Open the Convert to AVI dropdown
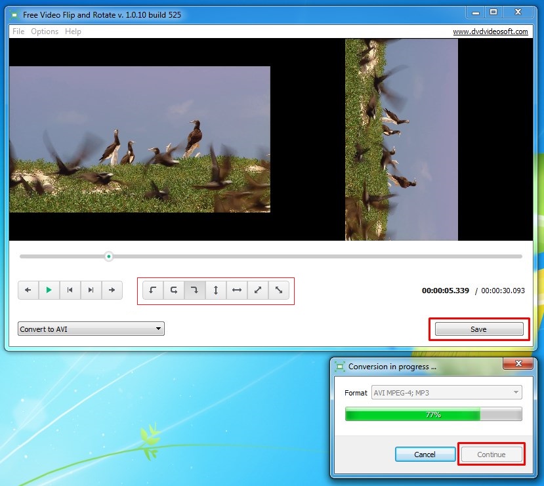 (x=91, y=329)
